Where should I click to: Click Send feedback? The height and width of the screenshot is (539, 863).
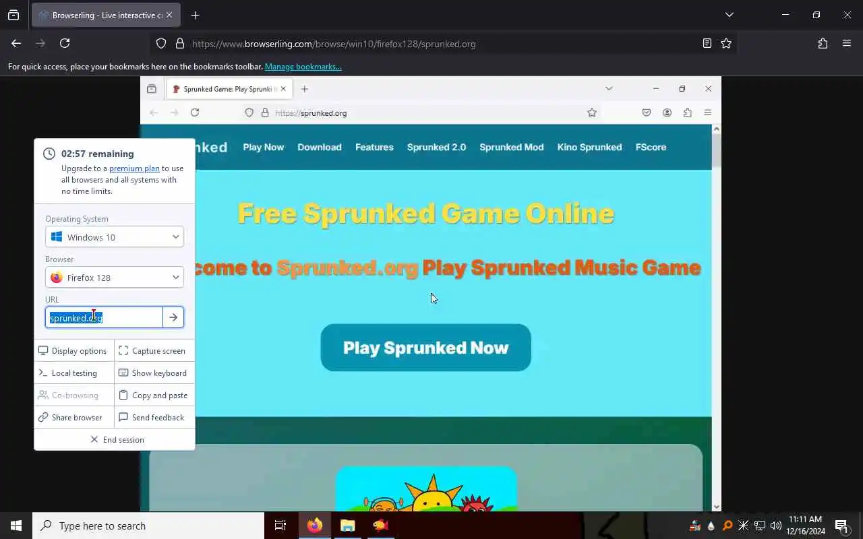coord(154,417)
